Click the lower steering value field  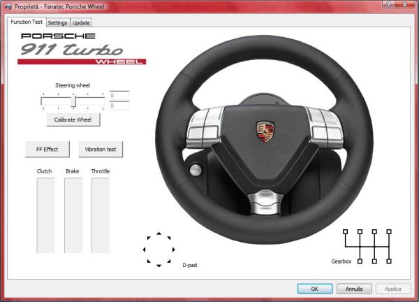pyautogui.click(x=119, y=106)
